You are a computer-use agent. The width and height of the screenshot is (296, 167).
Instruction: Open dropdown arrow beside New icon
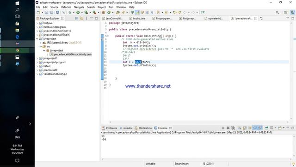[x=42, y=13]
